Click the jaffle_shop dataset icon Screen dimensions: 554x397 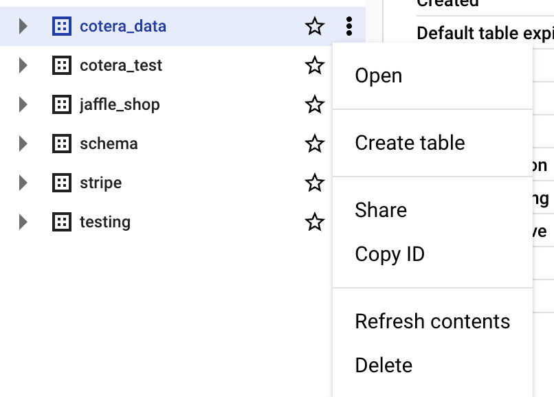62,105
